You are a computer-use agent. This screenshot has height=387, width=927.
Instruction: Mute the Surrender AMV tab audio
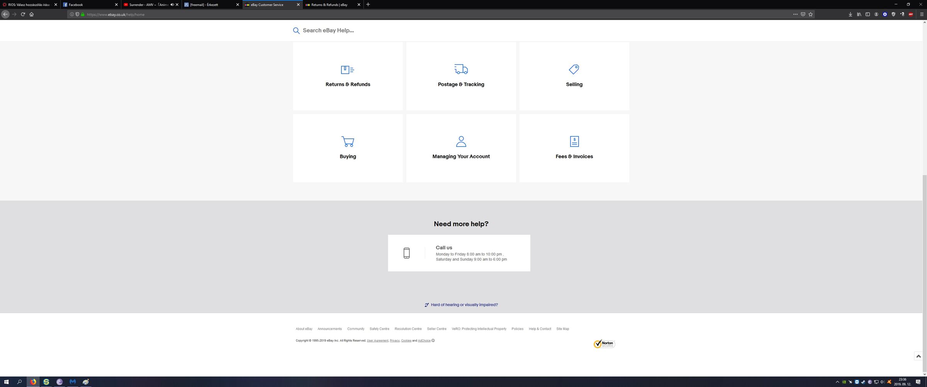pos(172,5)
